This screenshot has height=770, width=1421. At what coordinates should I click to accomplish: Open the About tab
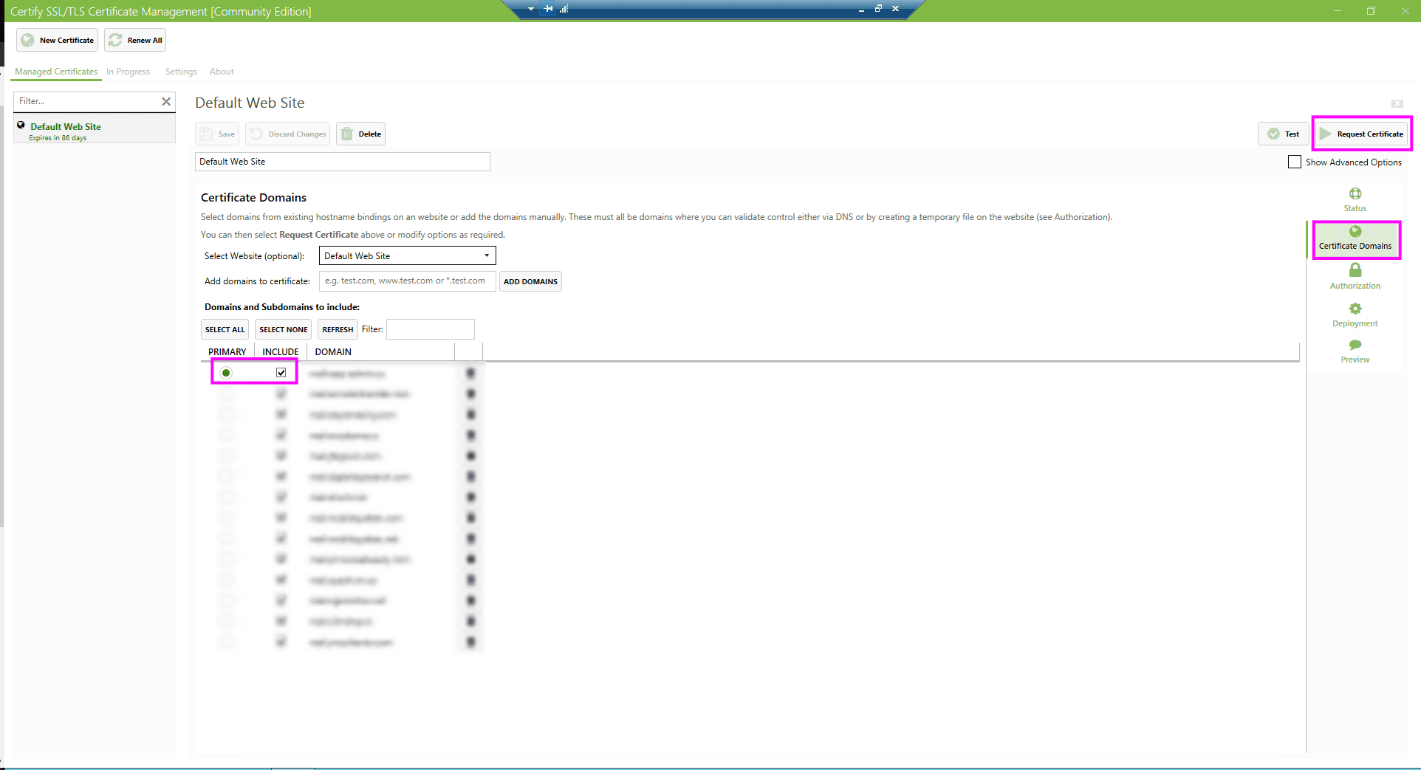(x=222, y=72)
